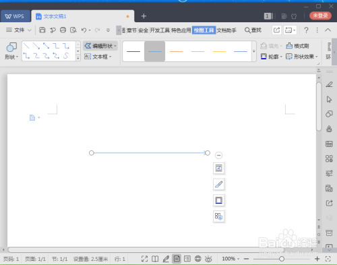Open the 特色应用 ribbon tab
The width and height of the screenshot is (337, 265).
click(x=181, y=30)
